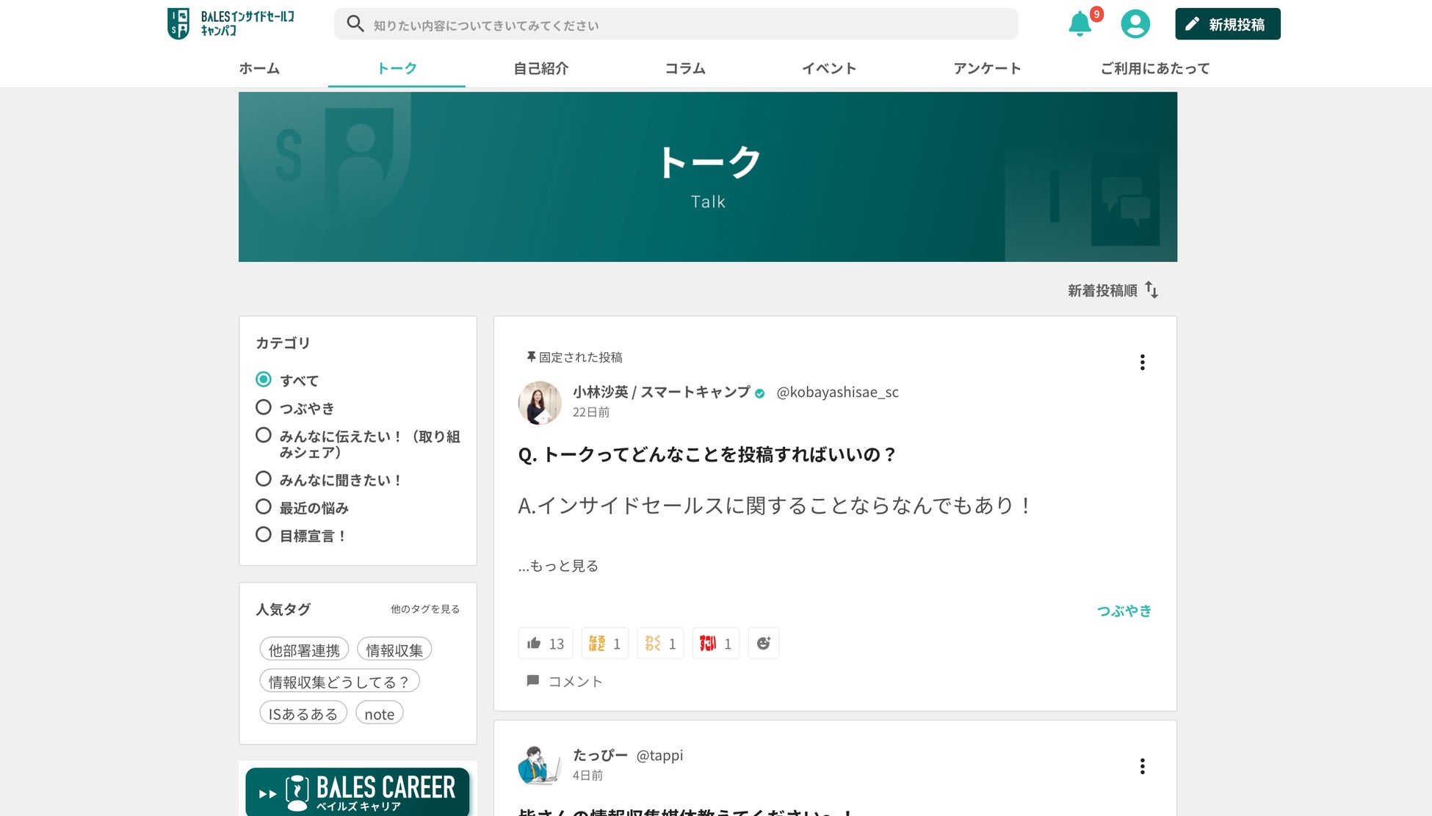Click the thumbs-up like reaction

point(545,644)
